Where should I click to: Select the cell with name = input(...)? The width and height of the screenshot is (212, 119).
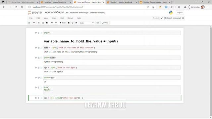(112, 48)
